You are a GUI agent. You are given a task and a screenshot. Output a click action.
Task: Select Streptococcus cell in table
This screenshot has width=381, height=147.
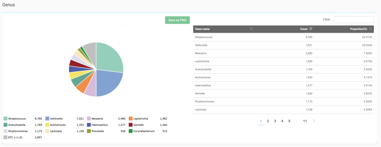[204, 37]
